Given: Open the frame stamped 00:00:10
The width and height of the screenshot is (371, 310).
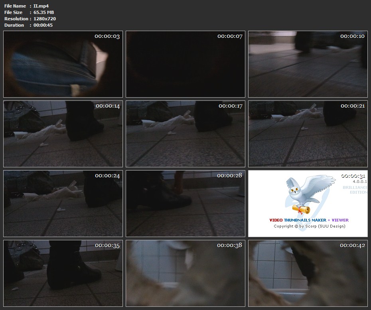Looking at the screenshot, I should pyautogui.click(x=308, y=64).
